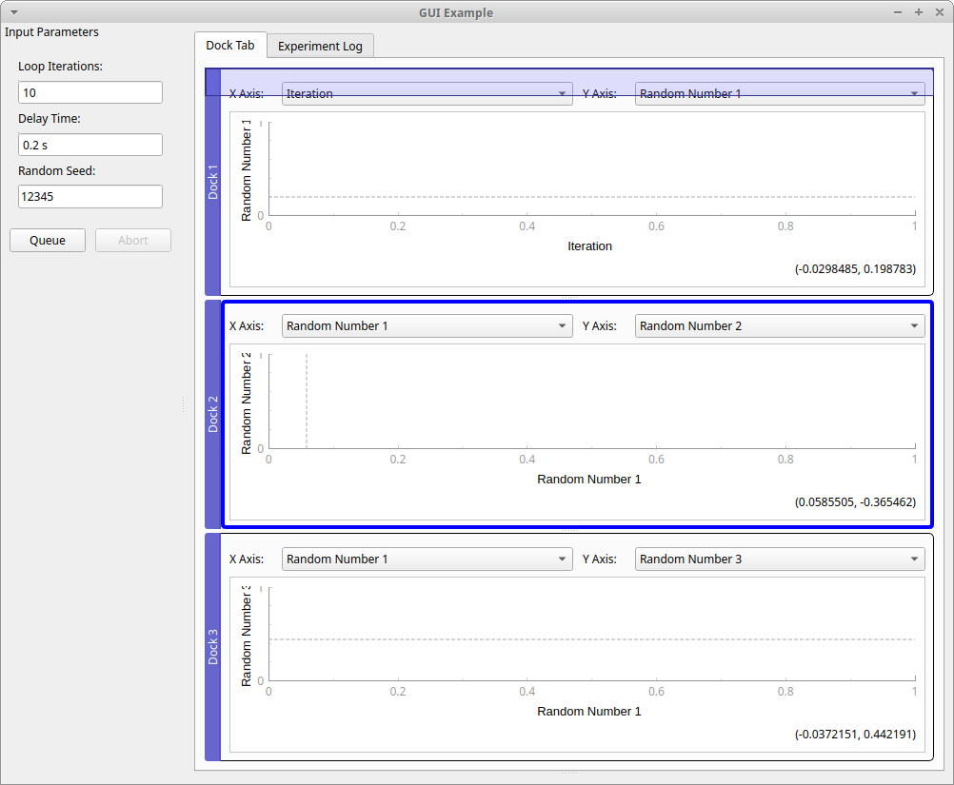
Task: Open Dock 3 X Axis dropdown
Action: pos(427,559)
